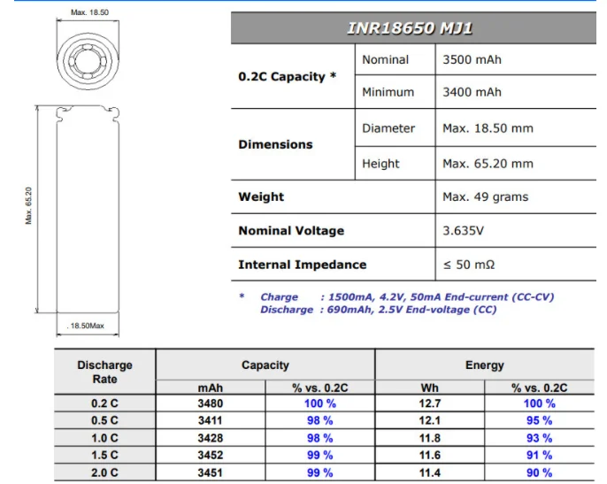Viewport: 607px width, 484px height.
Task: Click the Max. 65.20 vertical dimension label
Action: pos(29,204)
